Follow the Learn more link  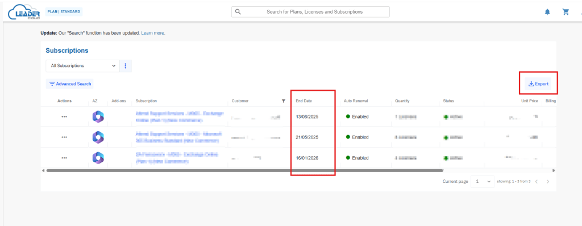point(153,33)
